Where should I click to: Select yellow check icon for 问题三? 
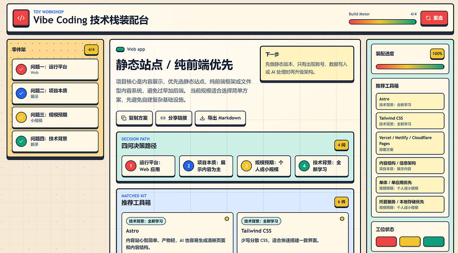coord(21,117)
